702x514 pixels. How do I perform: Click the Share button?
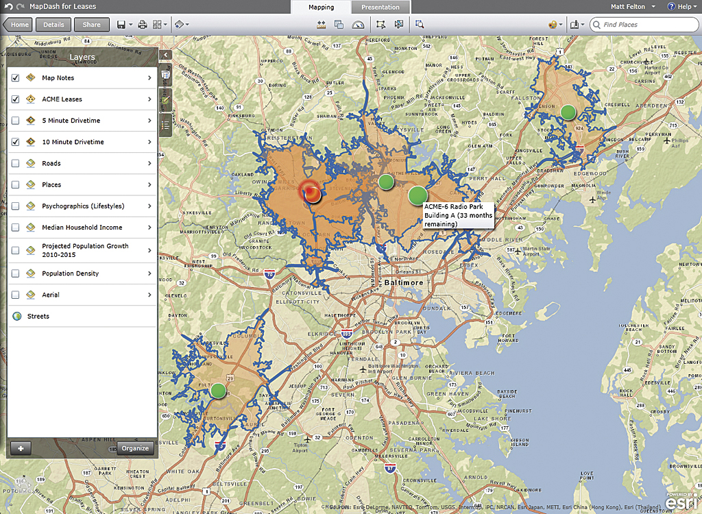(91, 25)
